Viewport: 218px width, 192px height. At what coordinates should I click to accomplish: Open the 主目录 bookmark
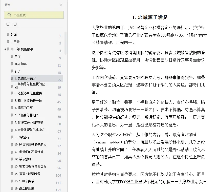pyautogui.click(x=15, y=42)
